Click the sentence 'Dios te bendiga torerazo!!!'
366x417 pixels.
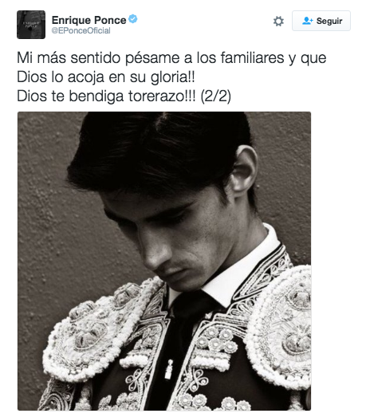[x=106, y=96]
